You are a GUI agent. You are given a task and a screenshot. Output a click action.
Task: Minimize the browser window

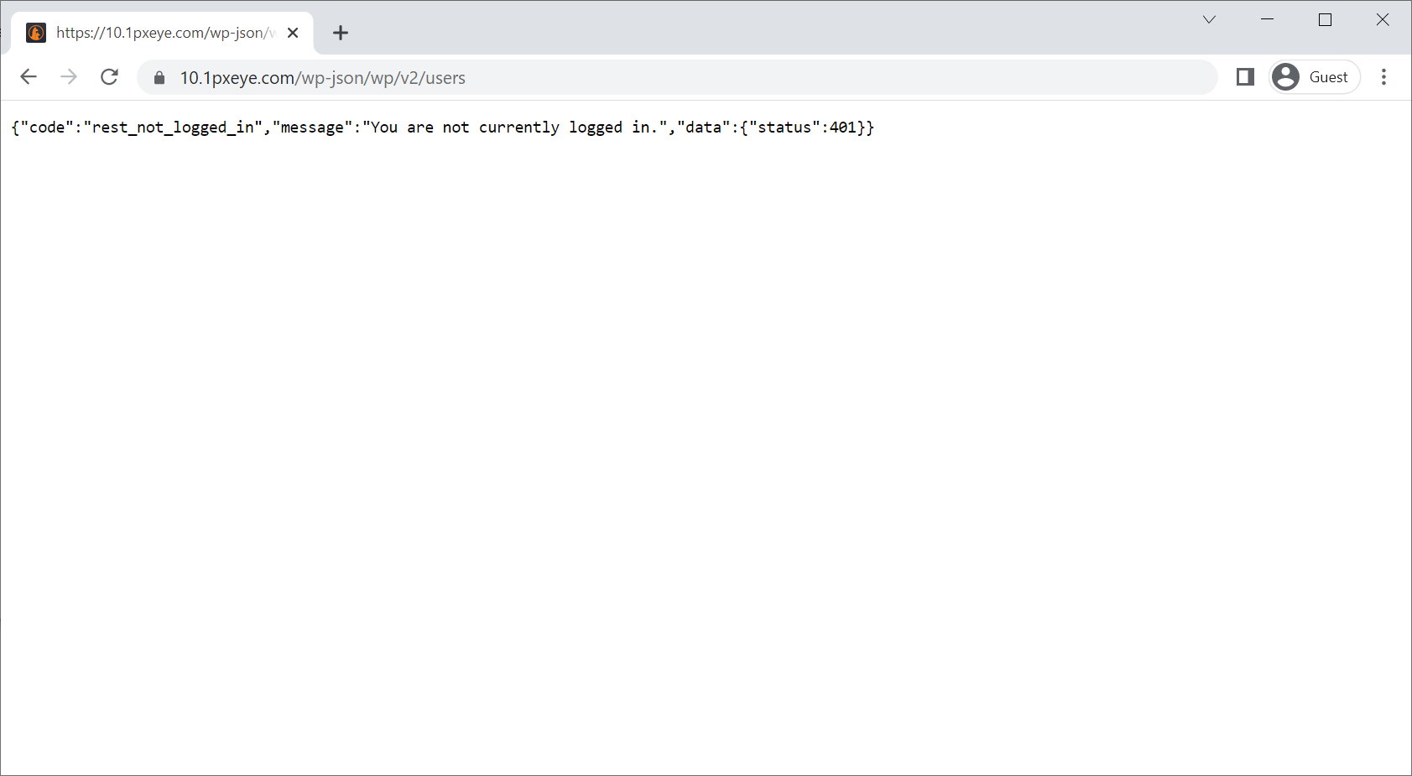coord(1267,19)
